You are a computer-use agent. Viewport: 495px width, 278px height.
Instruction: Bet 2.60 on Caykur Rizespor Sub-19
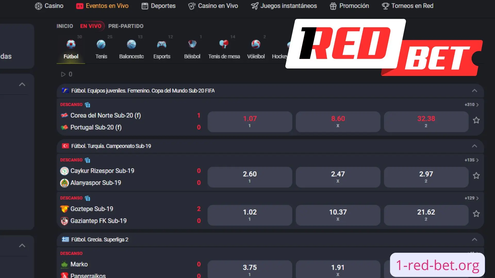point(250,177)
